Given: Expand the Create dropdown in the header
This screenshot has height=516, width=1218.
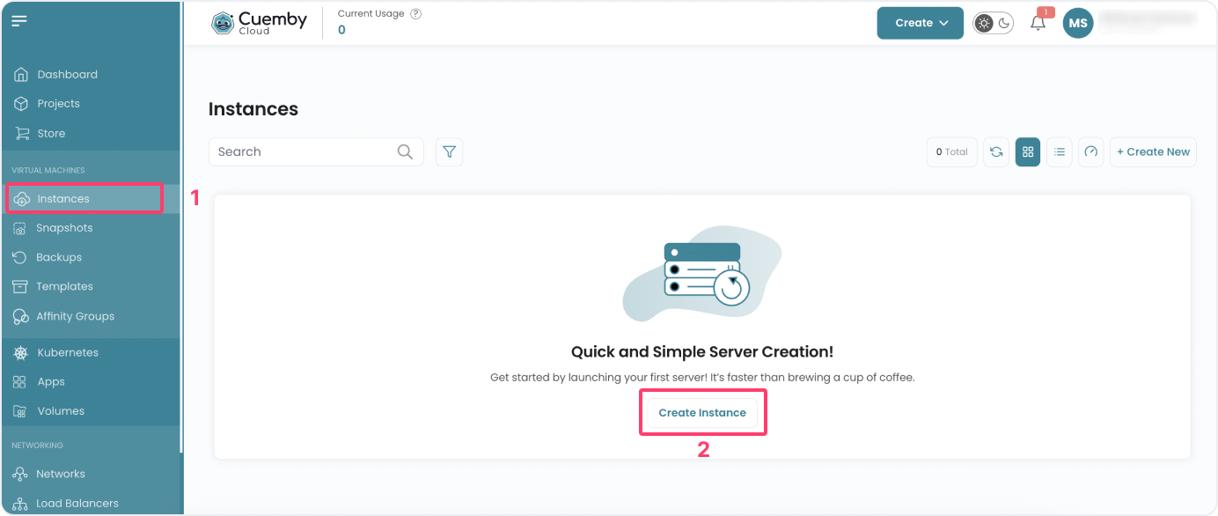Looking at the screenshot, I should tap(920, 22).
